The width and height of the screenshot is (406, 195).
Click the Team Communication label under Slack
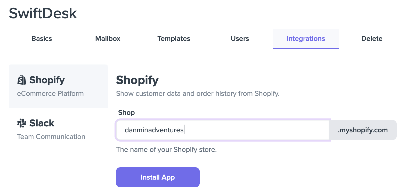pos(51,136)
